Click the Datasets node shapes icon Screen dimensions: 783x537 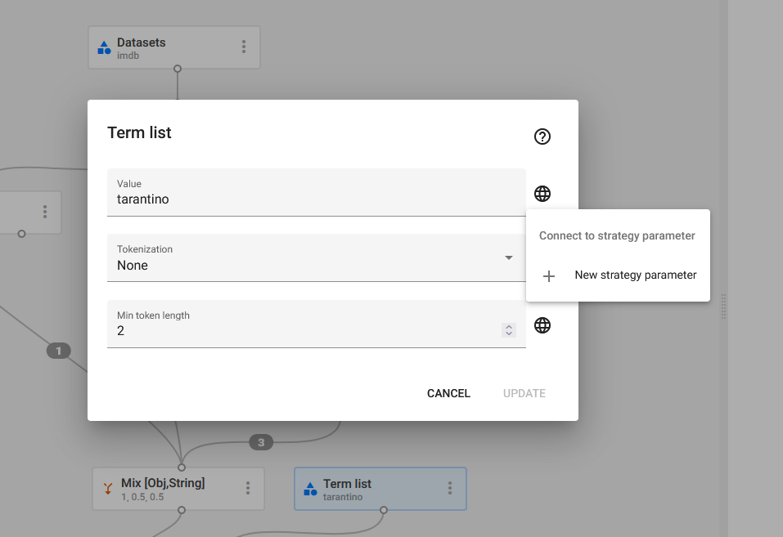[104, 47]
